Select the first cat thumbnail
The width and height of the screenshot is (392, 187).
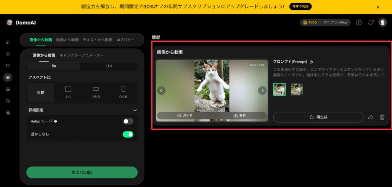(x=279, y=89)
